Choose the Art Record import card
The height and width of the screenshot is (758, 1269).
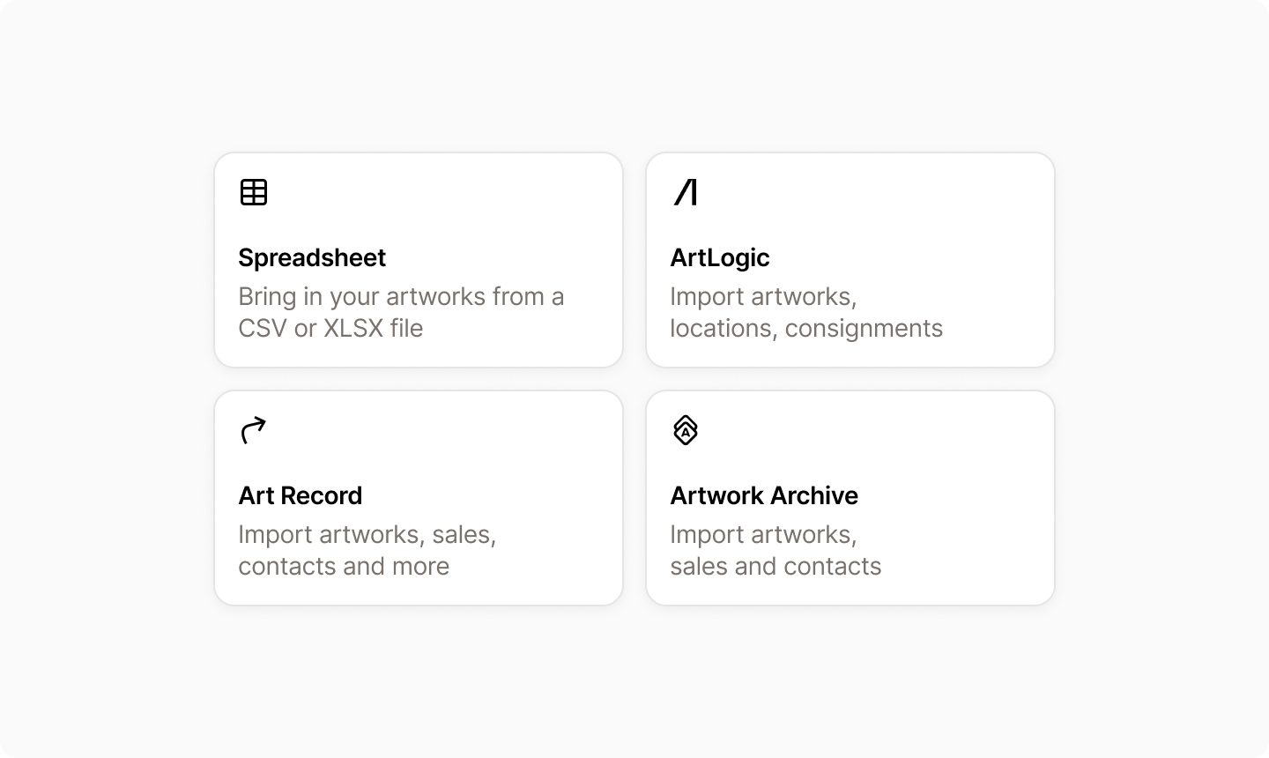coord(419,498)
